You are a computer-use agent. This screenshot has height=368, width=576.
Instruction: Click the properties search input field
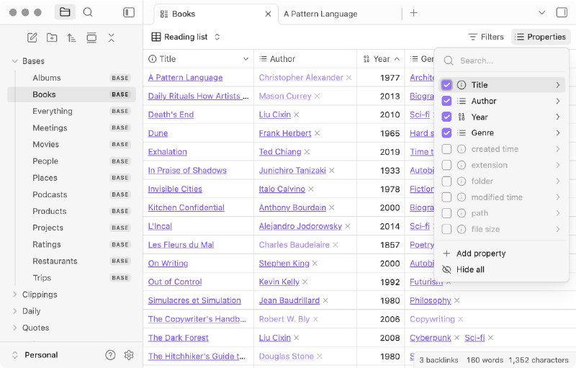click(x=508, y=61)
